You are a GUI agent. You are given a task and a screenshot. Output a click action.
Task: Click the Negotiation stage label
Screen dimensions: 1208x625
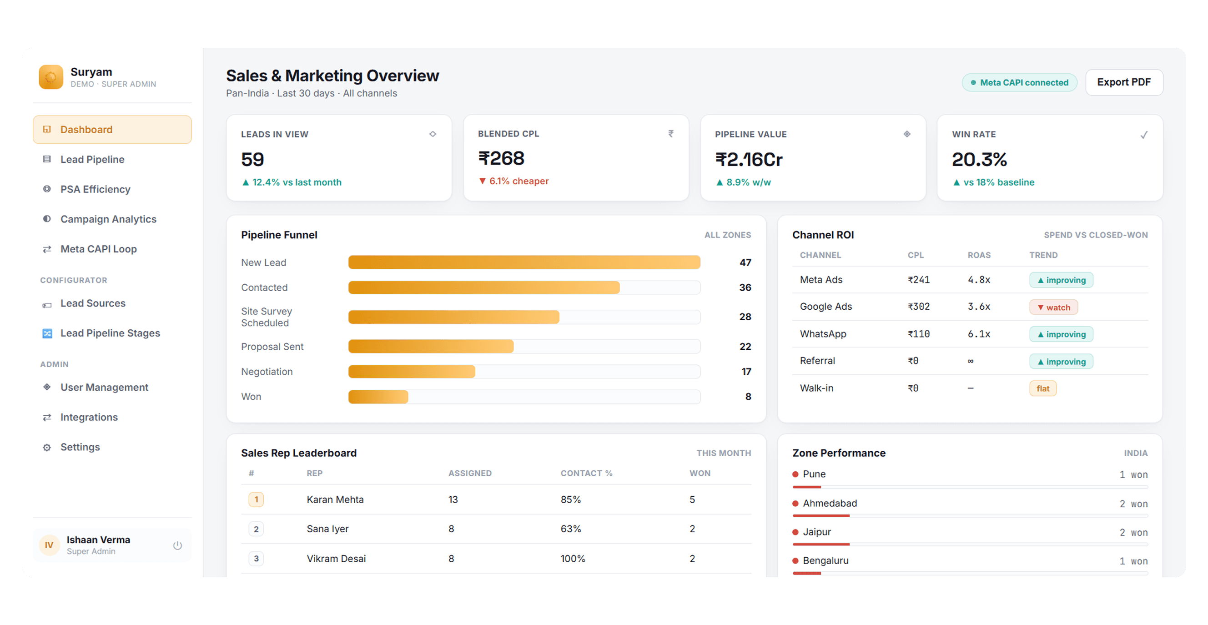[x=267, y=372]
